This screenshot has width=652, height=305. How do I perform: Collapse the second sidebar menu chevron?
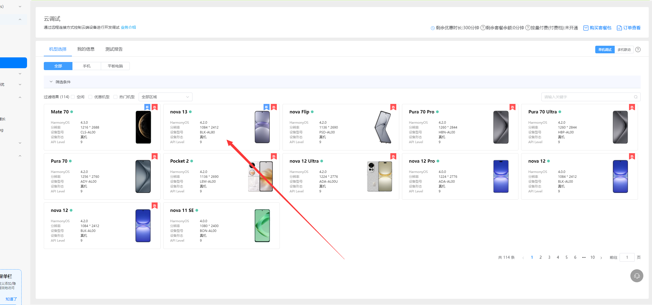(20, 19)
